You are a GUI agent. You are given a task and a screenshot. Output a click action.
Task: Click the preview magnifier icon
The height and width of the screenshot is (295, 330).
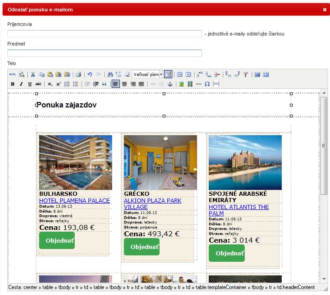[21, 75]
